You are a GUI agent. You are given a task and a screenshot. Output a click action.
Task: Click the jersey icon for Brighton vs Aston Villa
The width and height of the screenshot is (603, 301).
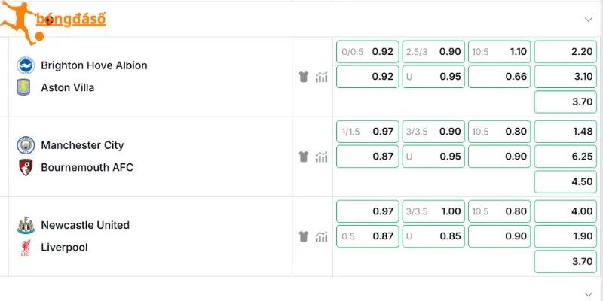304,77
